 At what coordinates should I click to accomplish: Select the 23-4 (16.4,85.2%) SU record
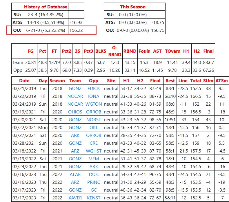click(x=46, y=15)
